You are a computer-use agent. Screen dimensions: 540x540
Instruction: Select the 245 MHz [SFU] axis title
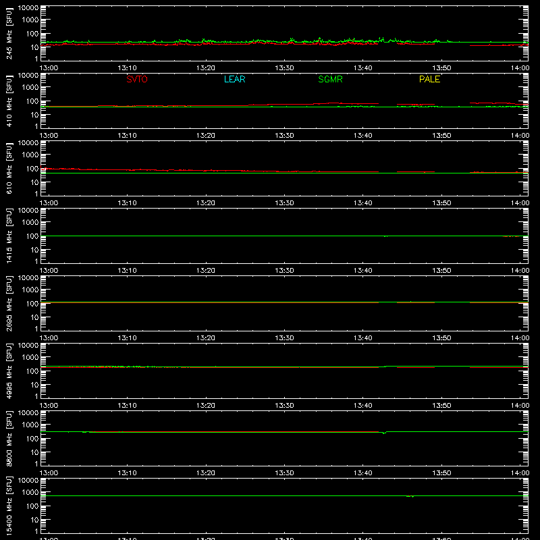point(9,34)
